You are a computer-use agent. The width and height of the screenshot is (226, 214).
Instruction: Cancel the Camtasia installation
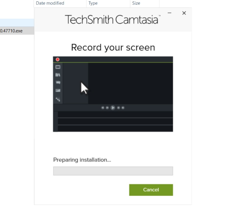pos(151,190)
